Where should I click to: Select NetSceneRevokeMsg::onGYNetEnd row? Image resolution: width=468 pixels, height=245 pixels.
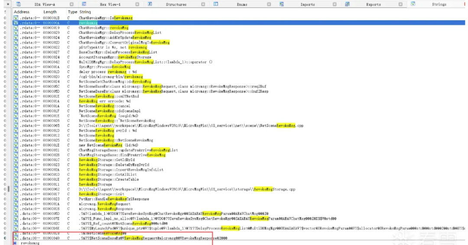pyautogui.click(x=239, y=96)
